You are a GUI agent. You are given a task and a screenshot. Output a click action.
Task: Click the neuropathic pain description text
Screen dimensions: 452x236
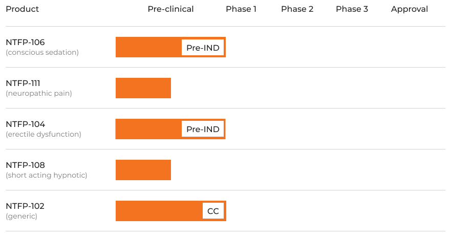click(39, 93)
